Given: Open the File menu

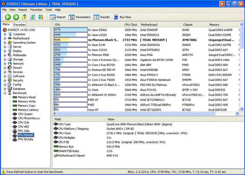Looking at the screenshot, I should point(4,10).
